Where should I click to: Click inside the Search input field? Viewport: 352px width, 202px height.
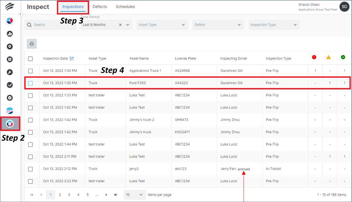click(50, 25)
